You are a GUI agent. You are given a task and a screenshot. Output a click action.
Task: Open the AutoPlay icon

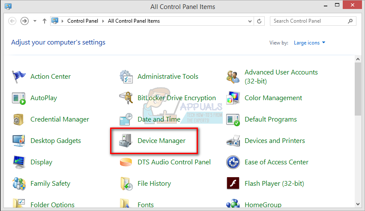tap(19, 98)
